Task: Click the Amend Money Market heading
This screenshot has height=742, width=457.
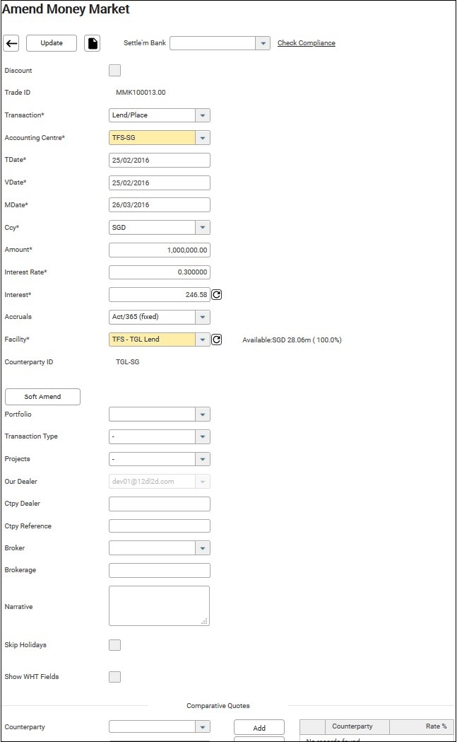Action: point(66,9)
